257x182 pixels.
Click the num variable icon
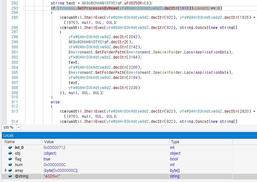pyautogui.click(x=10, y=164)
